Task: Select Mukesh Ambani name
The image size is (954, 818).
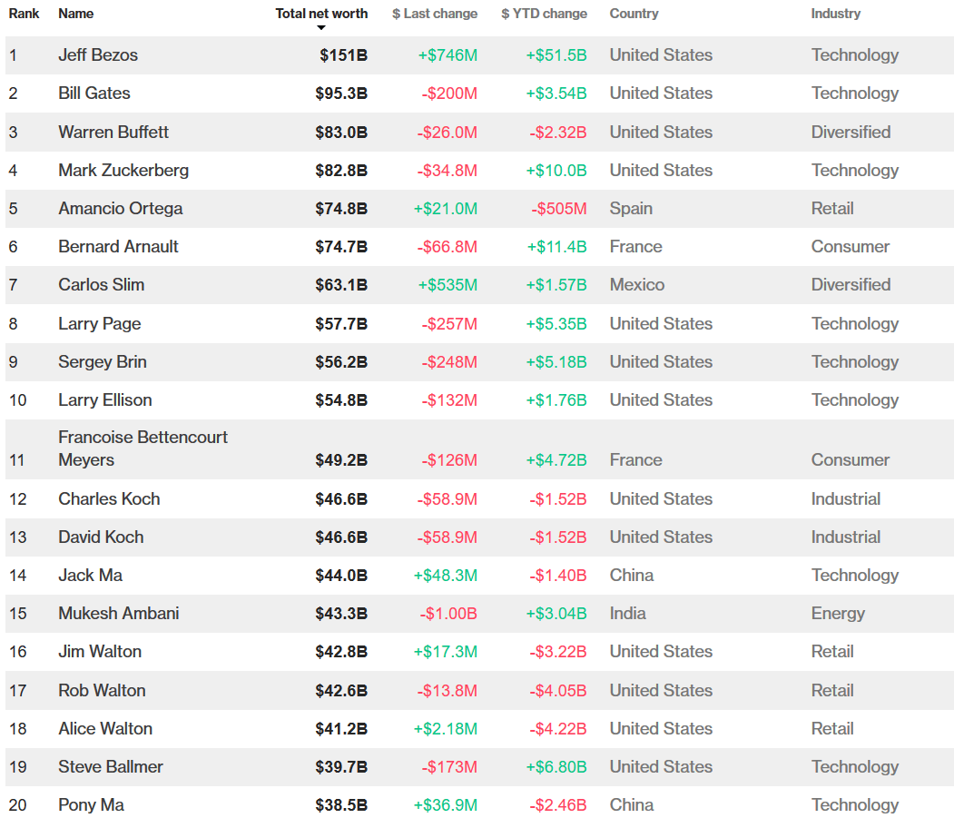Action: tap(119, 614)
